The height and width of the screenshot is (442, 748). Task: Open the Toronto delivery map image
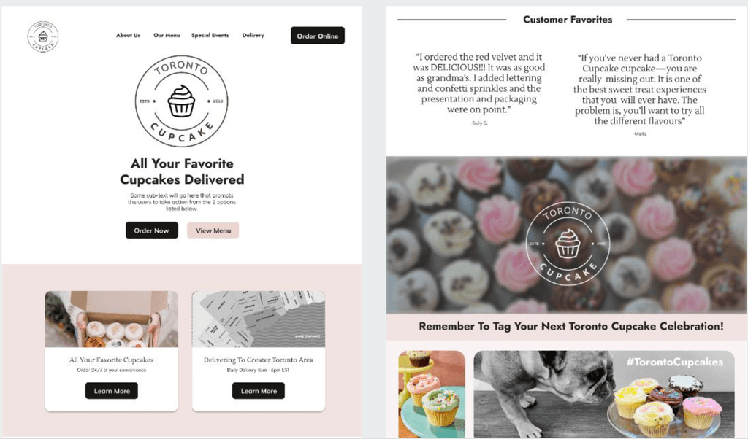(259, 319)
